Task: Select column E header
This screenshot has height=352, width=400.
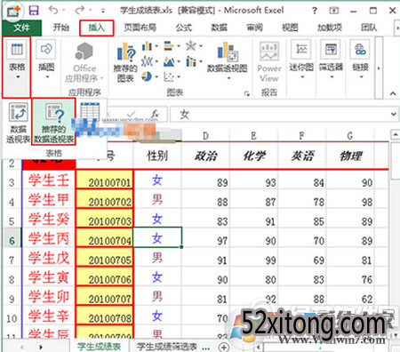Action: click(x=254, y=136)
